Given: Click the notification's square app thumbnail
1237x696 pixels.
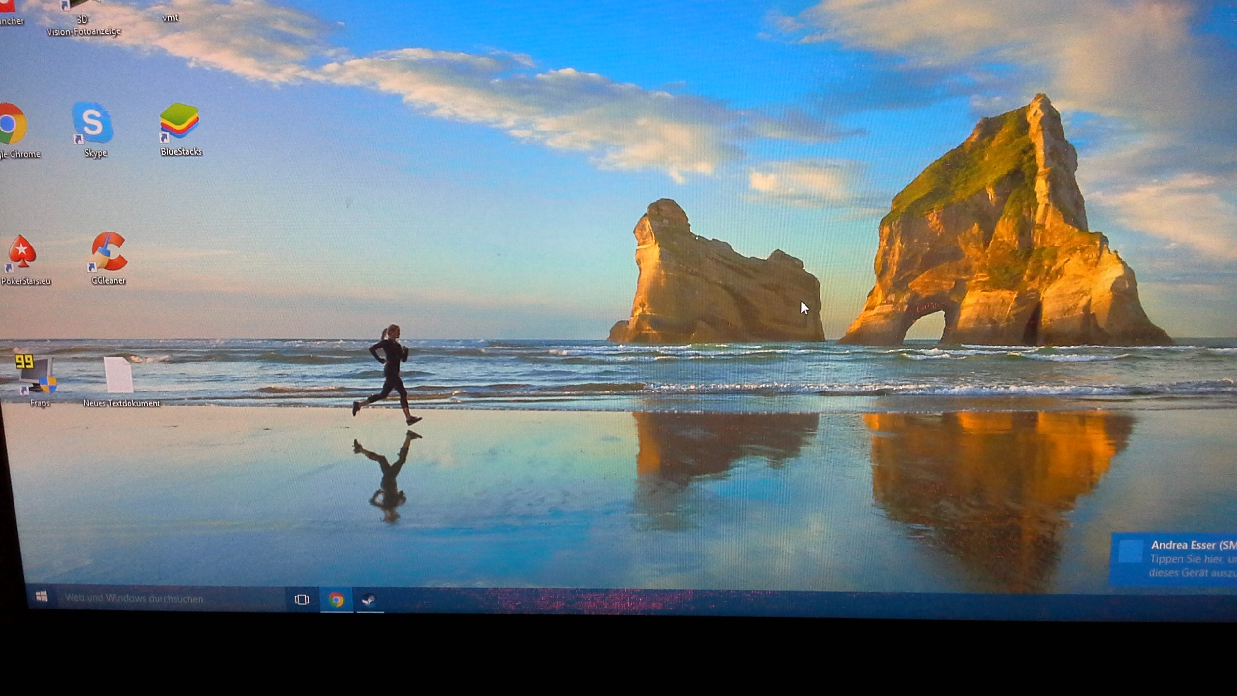Looking at the screenshot, I should 1131,551.
